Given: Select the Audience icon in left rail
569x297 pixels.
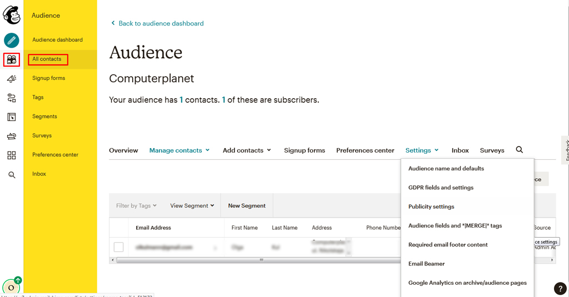Looking at the screenshot, I should (12, 59).
